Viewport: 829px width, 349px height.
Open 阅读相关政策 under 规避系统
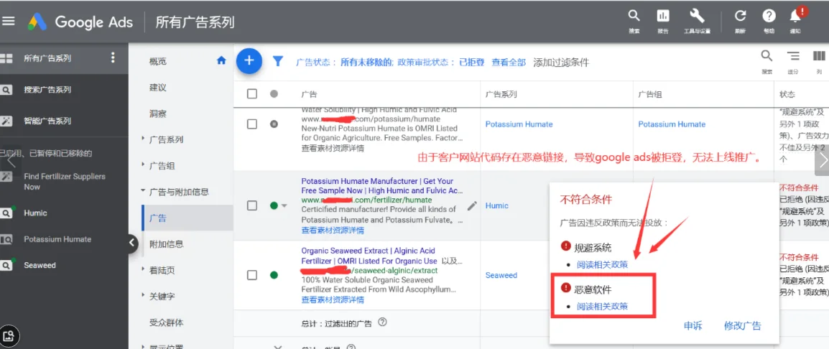coord(602,264)
